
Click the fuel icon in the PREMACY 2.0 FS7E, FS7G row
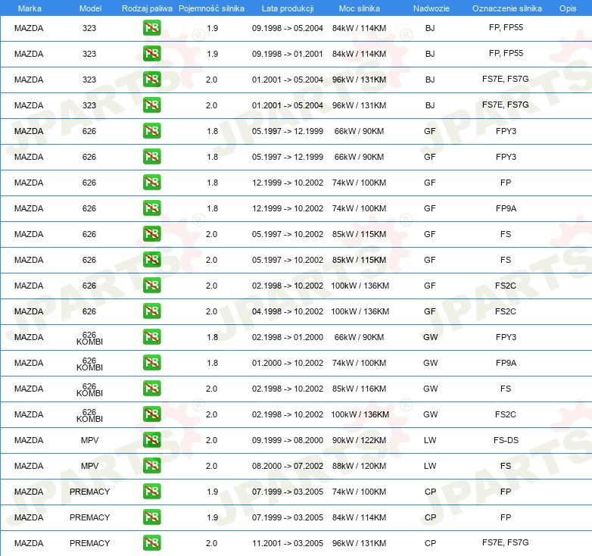point(151,543)
